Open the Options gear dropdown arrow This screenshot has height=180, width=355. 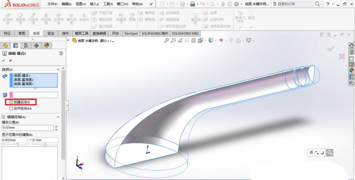point(241,4)
